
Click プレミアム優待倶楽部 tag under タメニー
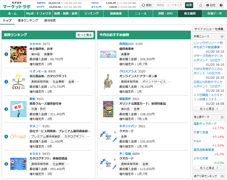(46, 136)
